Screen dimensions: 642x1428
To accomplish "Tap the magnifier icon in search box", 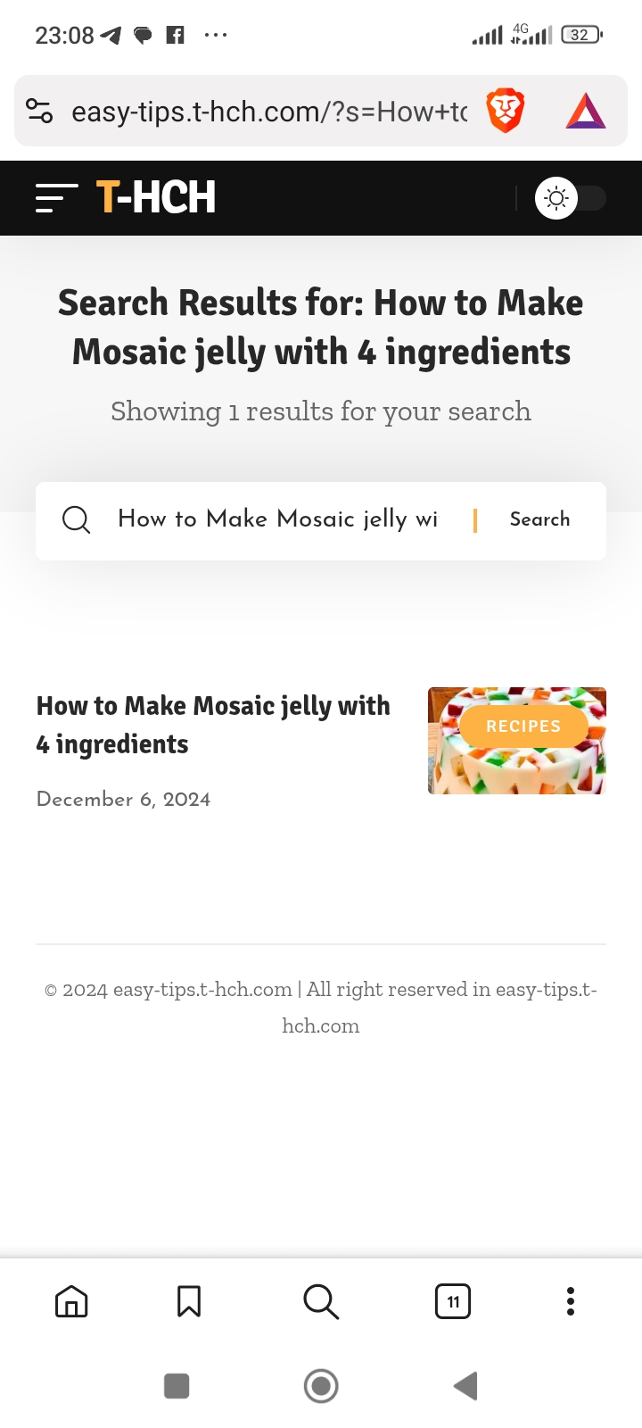I will [x=77, y=519].
